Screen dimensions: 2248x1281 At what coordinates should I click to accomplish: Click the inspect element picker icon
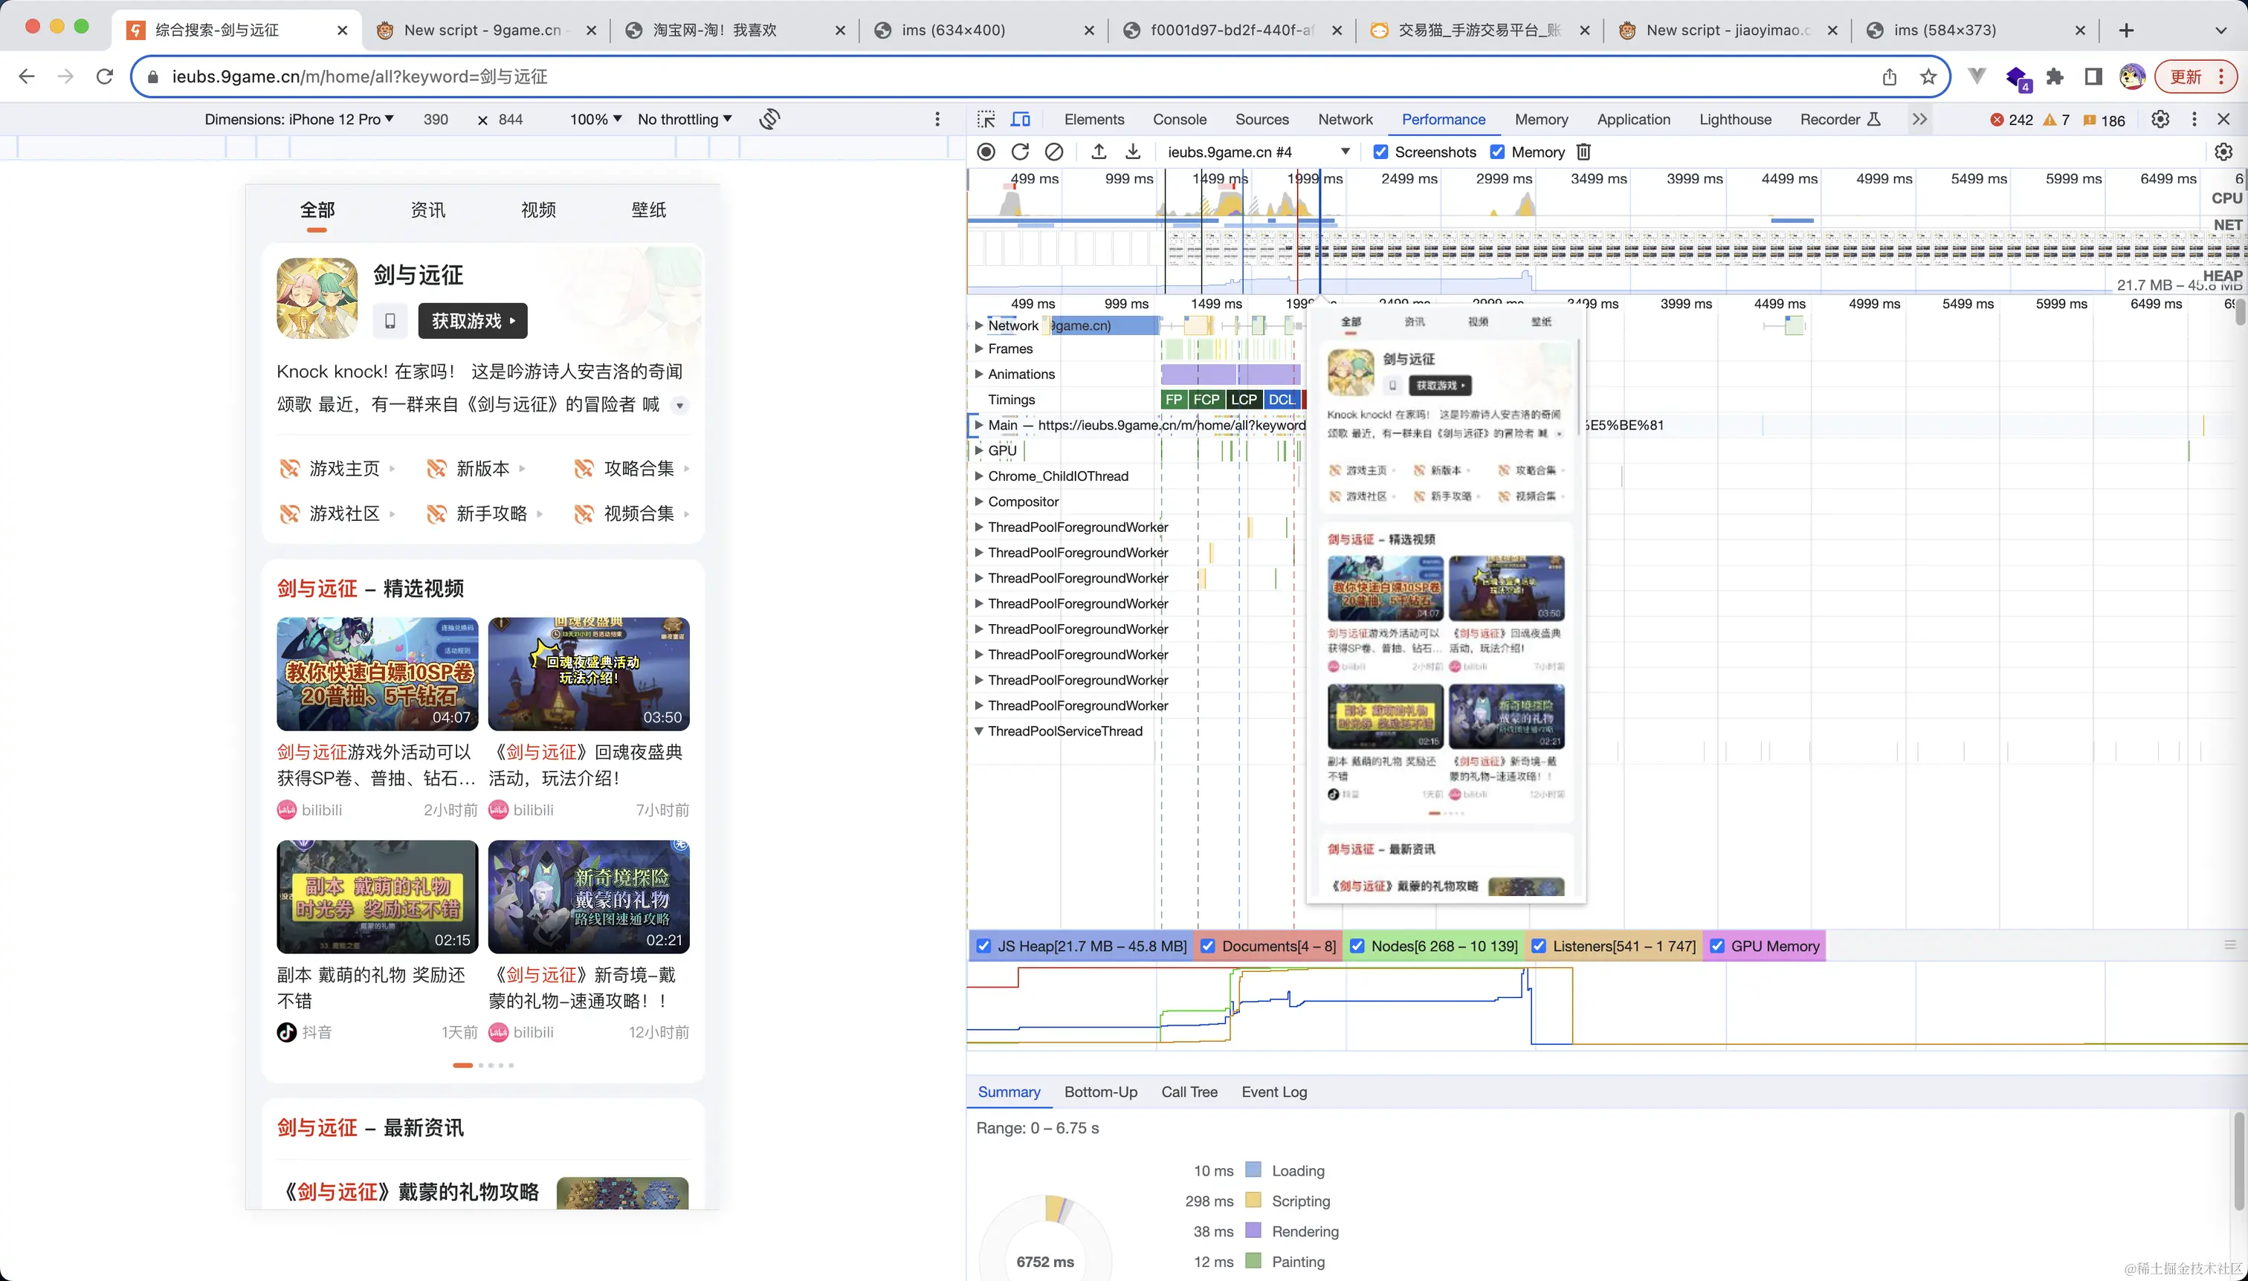pos(986,120)
